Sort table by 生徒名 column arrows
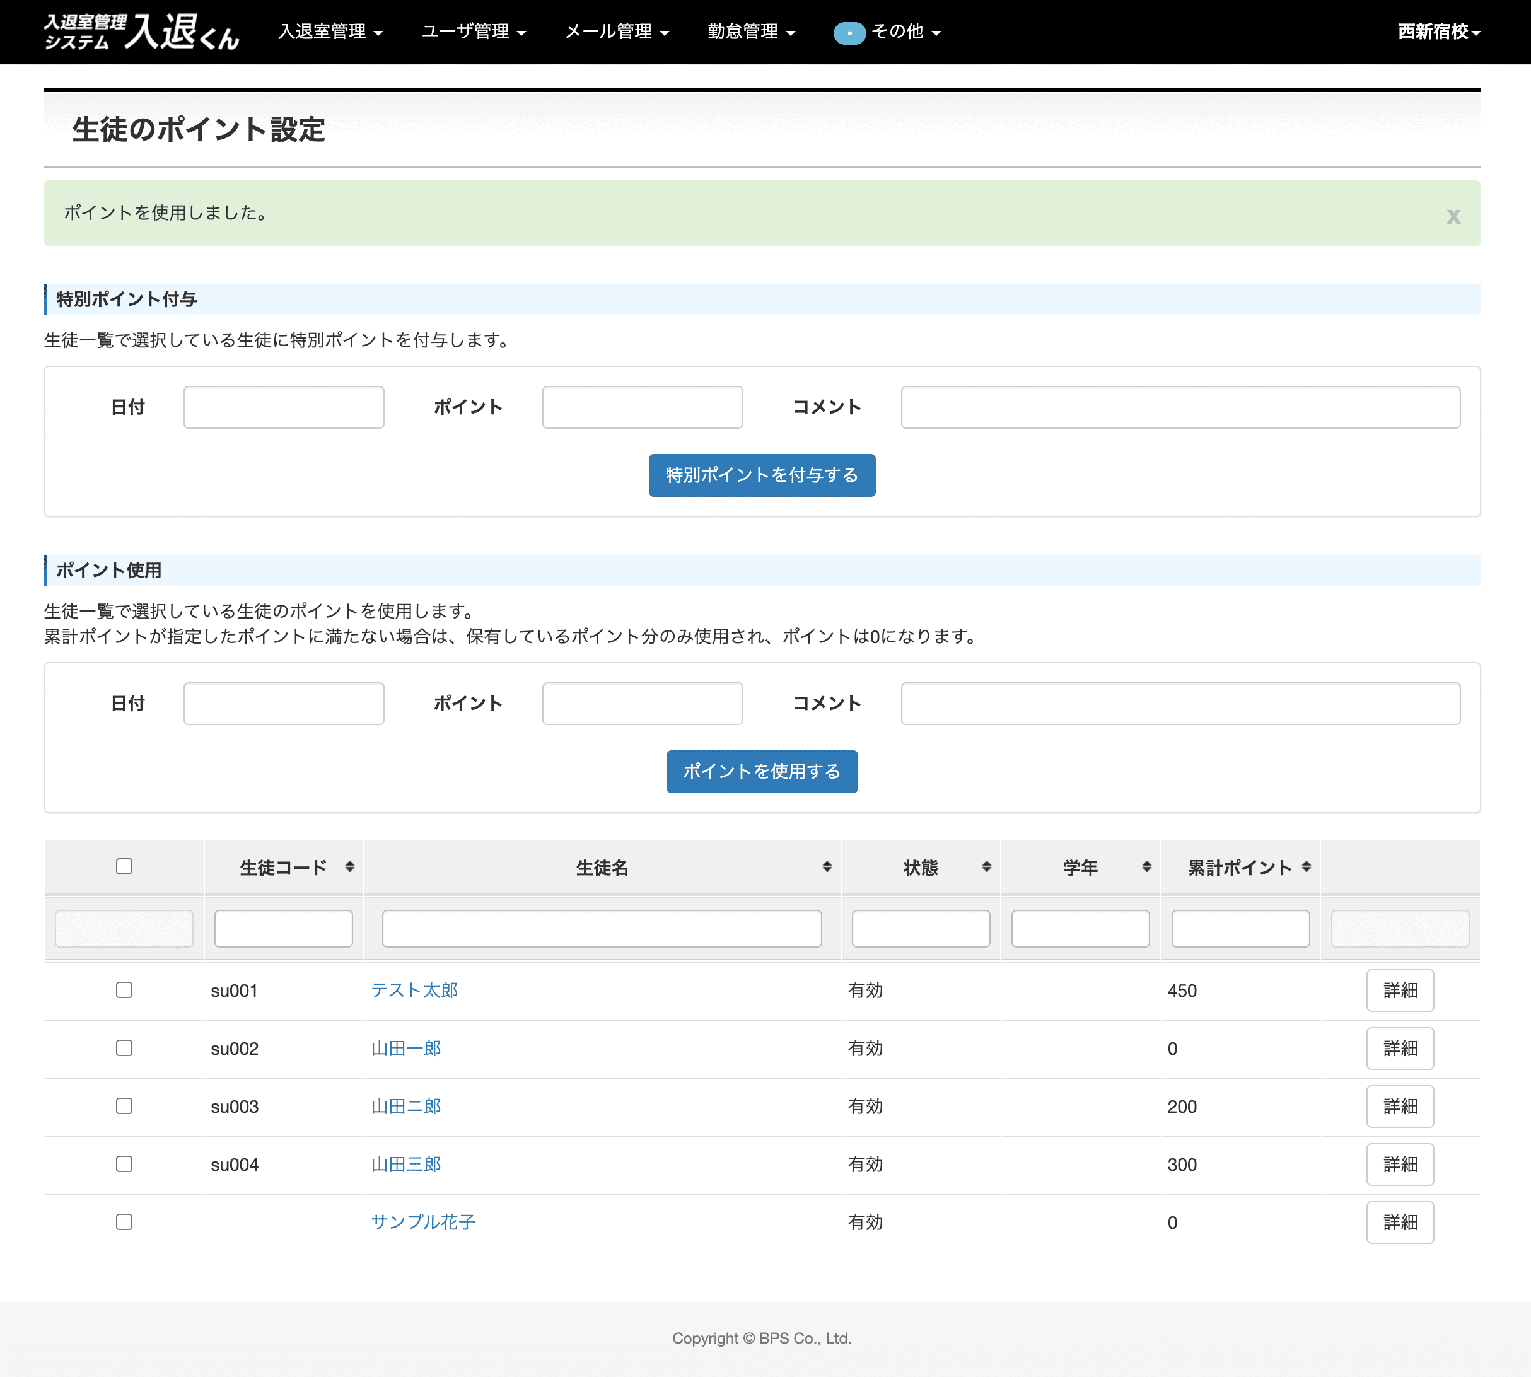This screenshot has width=1531, height=1377. click(x=827, y=867)
